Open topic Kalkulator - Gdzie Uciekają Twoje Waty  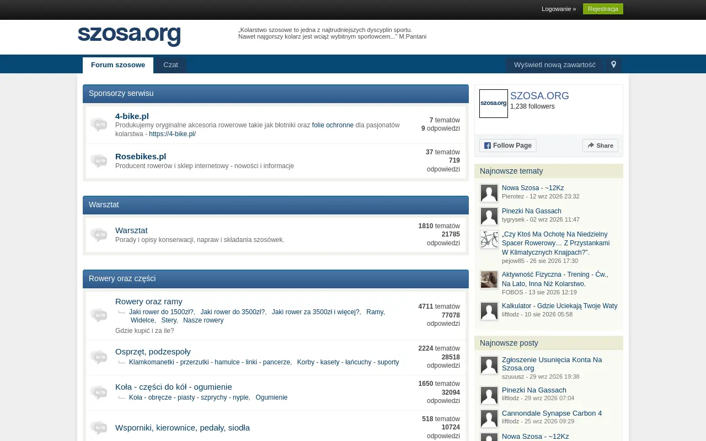(x=560, y=306)
